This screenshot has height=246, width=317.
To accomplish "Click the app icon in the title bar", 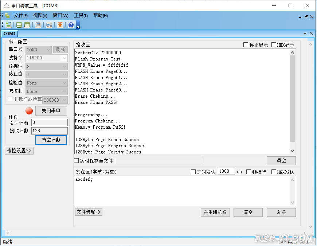I will tap(6, 6).
